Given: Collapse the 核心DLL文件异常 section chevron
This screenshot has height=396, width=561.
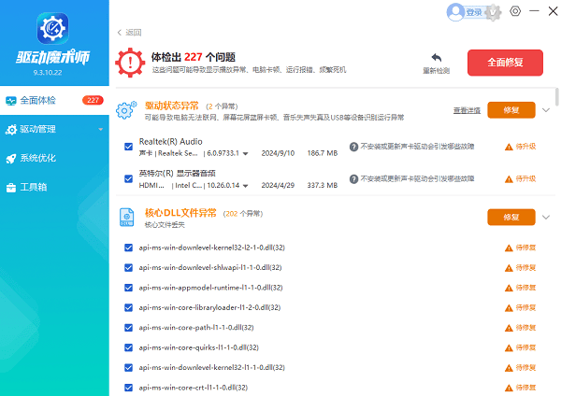Looking at the screenshot, I should coord(546,218).
